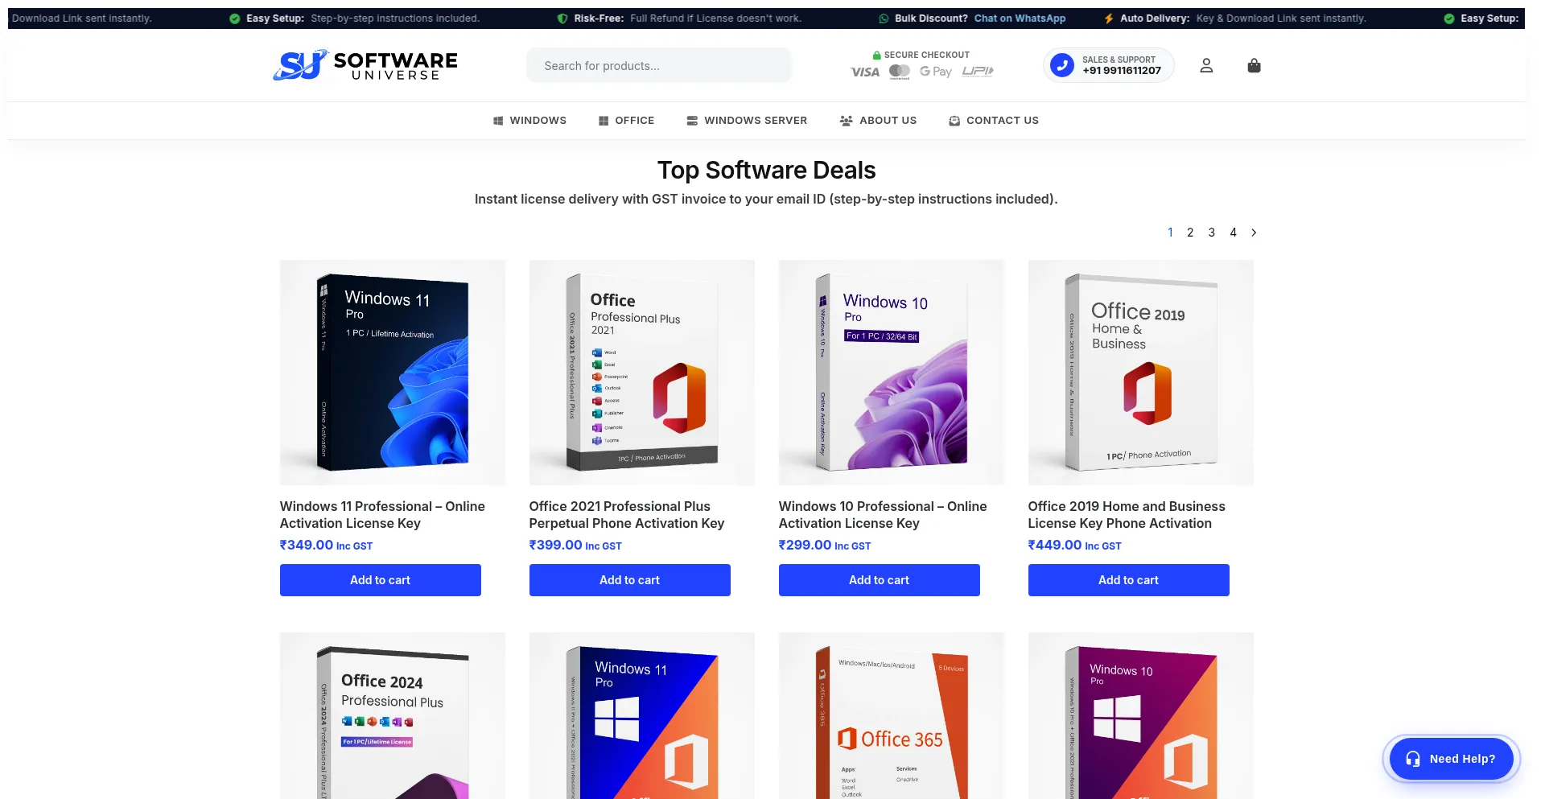Viewport: 1545px width, 799px height.
Task: Click the headset icon in Need Help
Action: point(1413,759)
